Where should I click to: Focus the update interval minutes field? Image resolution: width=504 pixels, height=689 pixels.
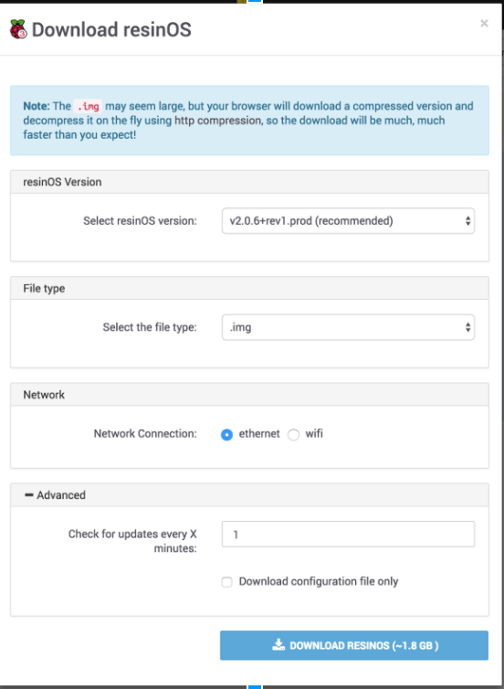click(x=348, y=535)
